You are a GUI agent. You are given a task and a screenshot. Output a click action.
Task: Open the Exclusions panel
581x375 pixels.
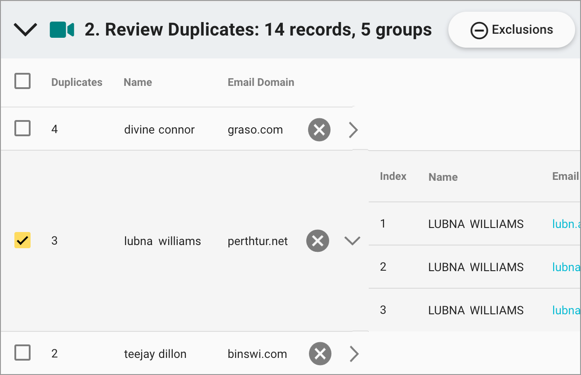click(x=511, y=30)
